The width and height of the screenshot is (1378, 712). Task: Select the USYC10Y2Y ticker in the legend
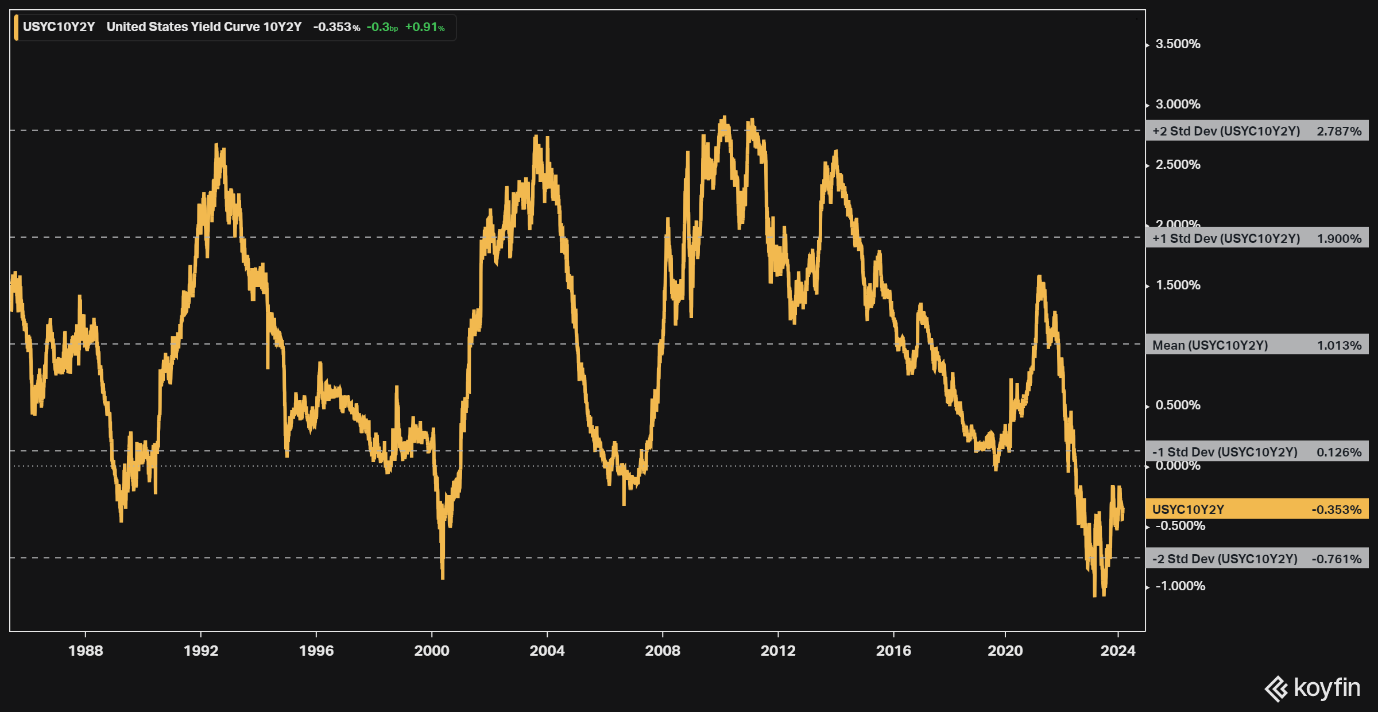pyautogui.click(x=59, y=27)
